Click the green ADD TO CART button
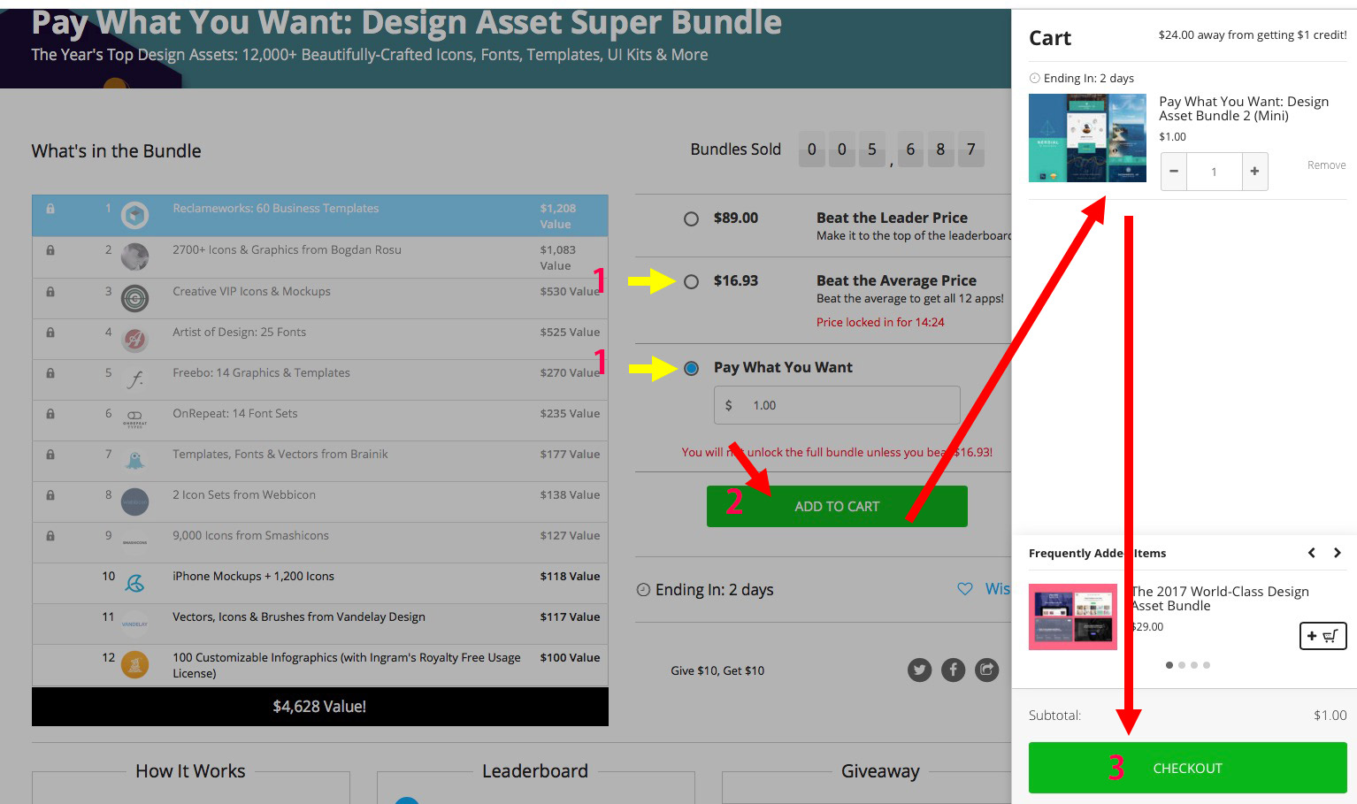Viewport: 1357px width, 804px height. click(837, 506)
